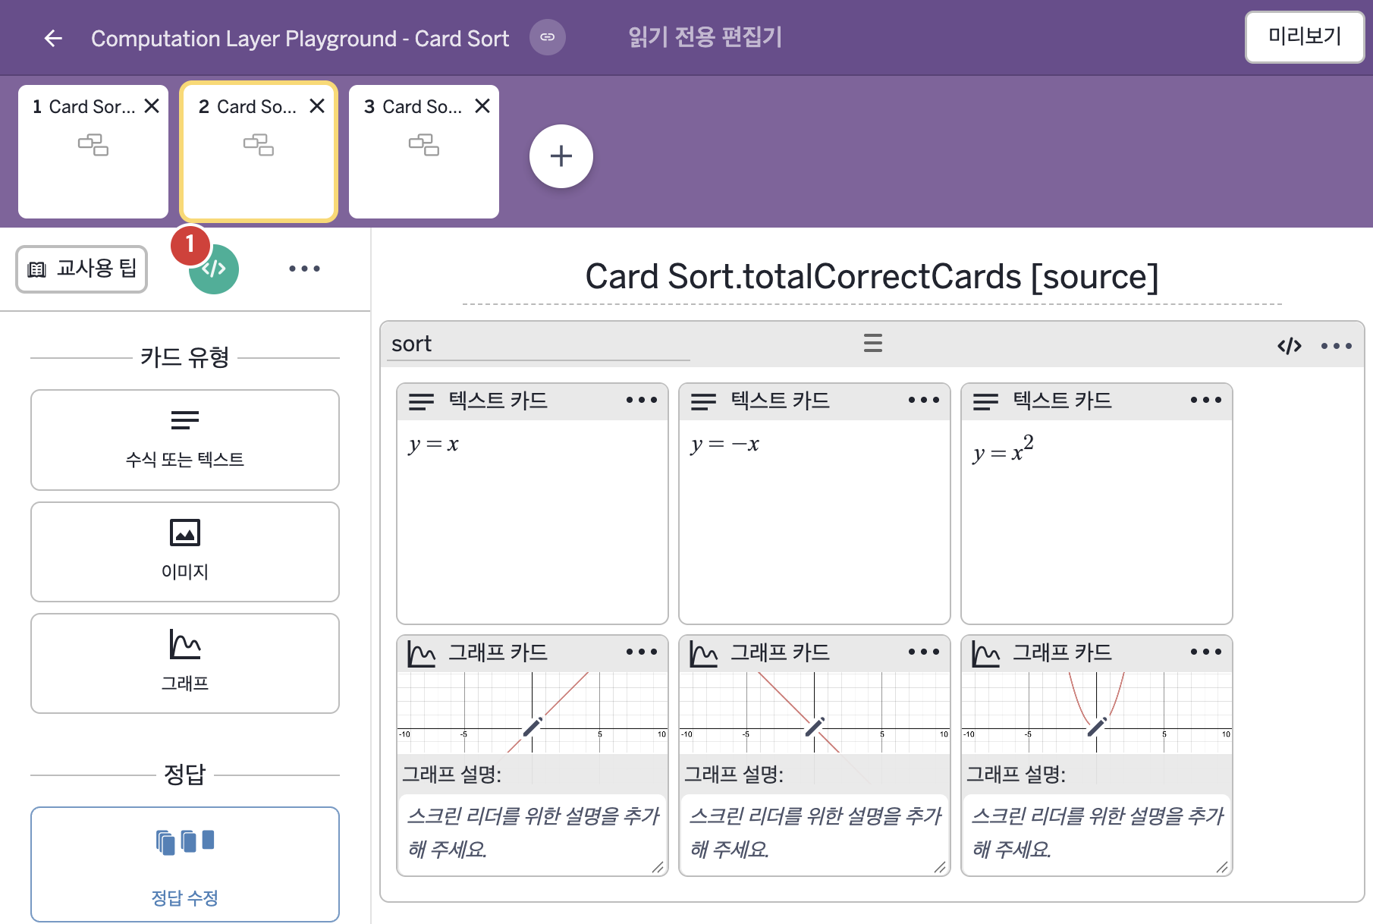The width and height of the screenshot is (1373, 924).
Task: Click the graph icon on the first graph card header
Action: point(421,653)
